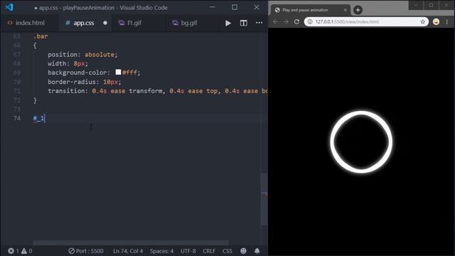Click the feedback smiley icon
The width and height of the screenshot is (455, 256).
[x=243, y=251]
